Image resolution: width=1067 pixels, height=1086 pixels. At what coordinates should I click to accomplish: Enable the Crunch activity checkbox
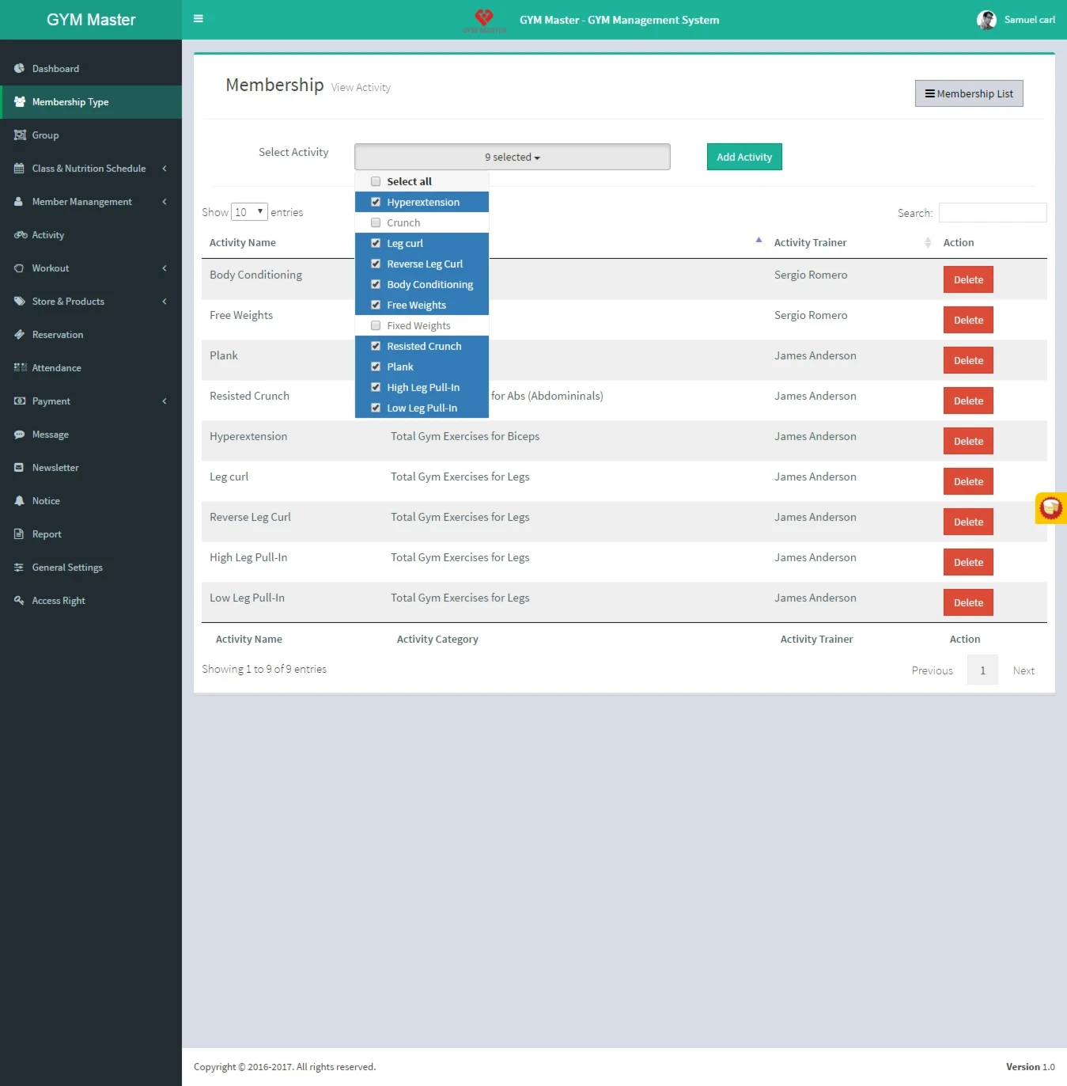click(376, 222)
